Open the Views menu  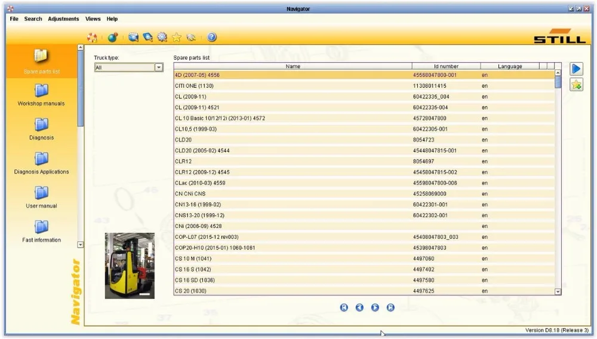93,19
